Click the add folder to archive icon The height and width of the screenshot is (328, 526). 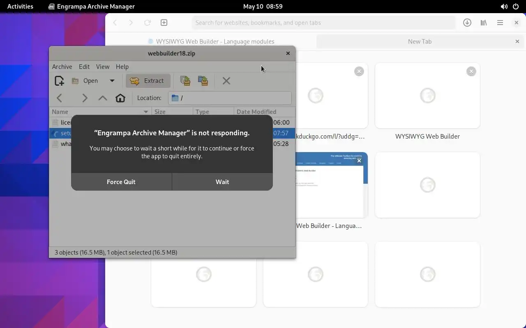(203, 81)
